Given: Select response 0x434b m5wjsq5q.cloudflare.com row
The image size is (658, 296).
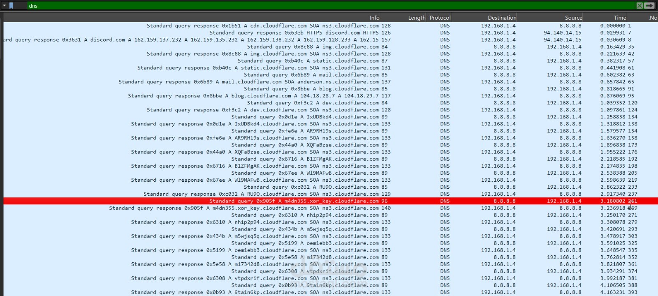Looking at the screenshot, I should click(x=331, y=236).
